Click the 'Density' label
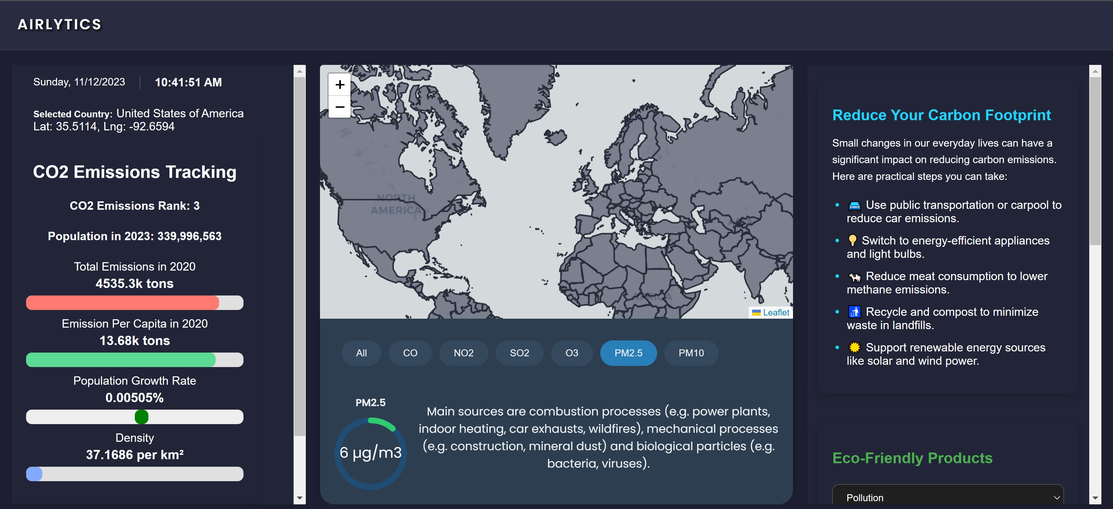 coord(134,438)
